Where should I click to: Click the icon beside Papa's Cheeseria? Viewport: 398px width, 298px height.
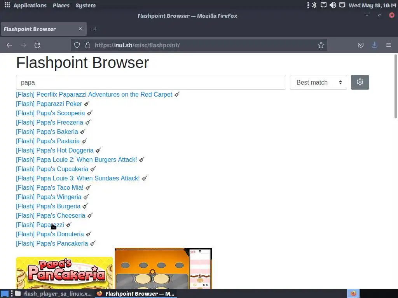[90, 215]
